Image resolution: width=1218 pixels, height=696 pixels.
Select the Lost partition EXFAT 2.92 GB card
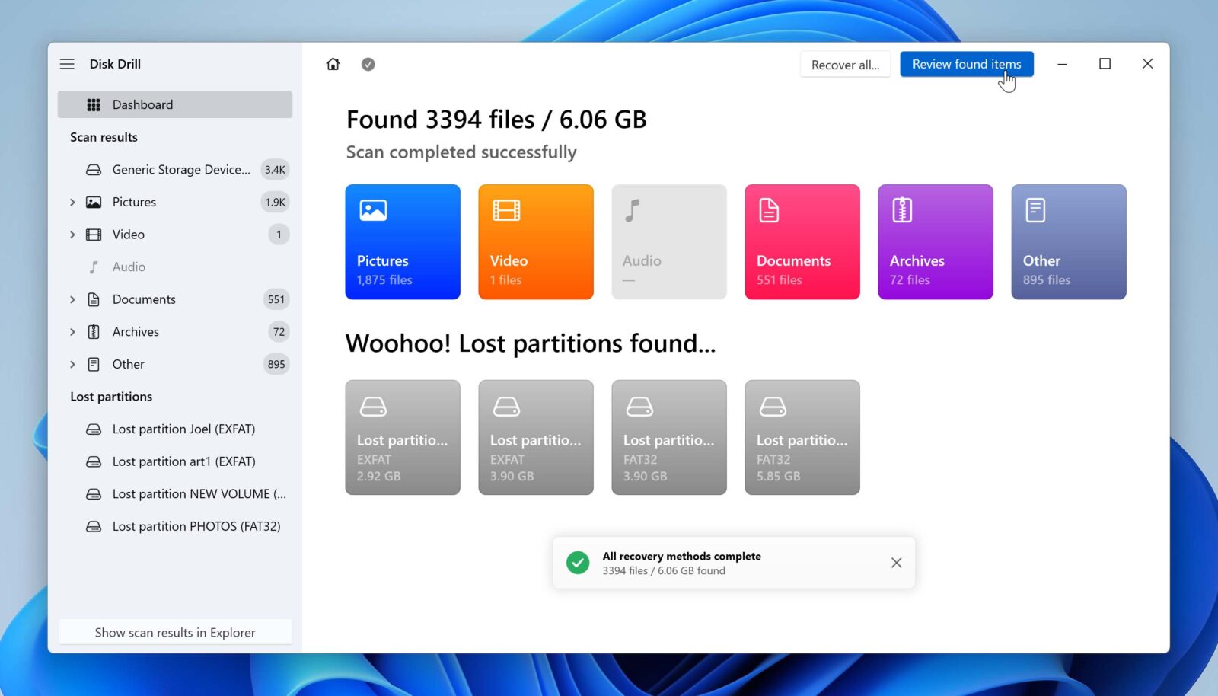(403, 437)
